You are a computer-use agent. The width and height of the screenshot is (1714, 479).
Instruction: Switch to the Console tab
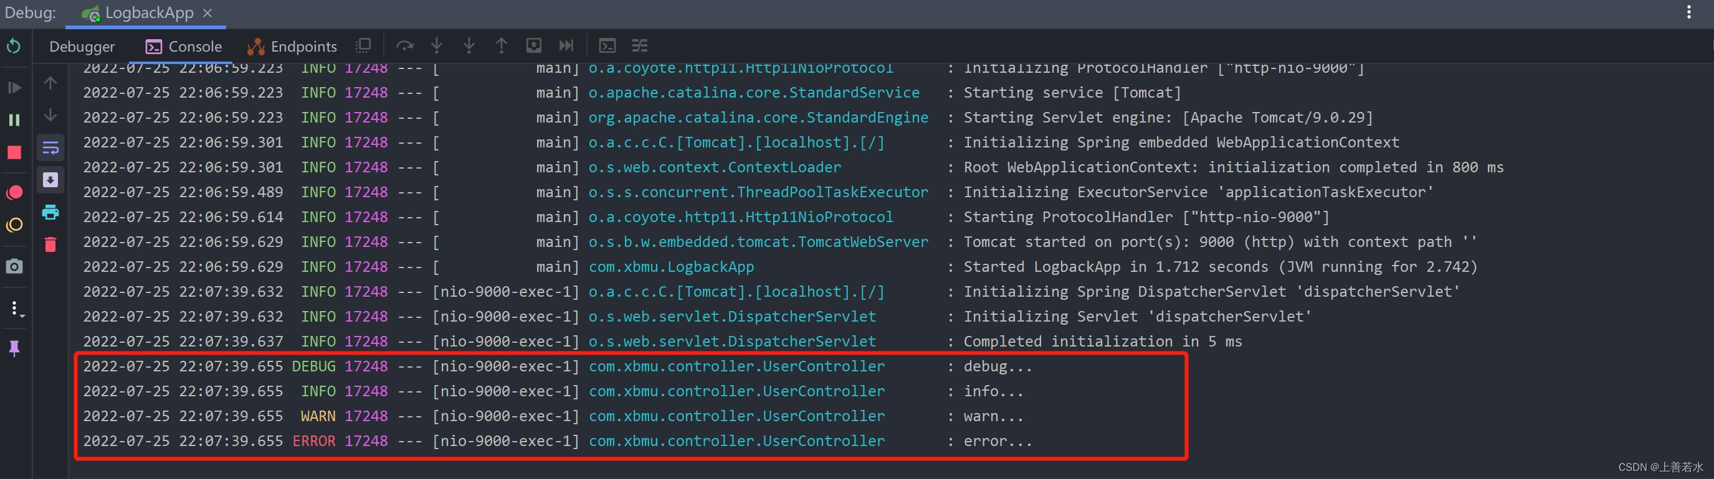click(x=184, y=47)
